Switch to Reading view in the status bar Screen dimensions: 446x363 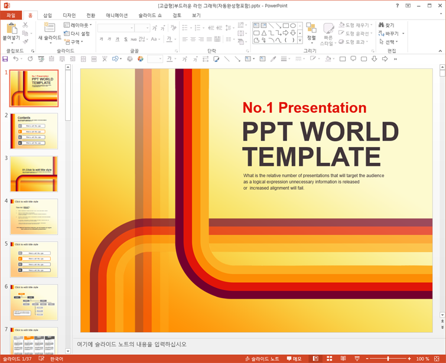click(x=343, y=359)
